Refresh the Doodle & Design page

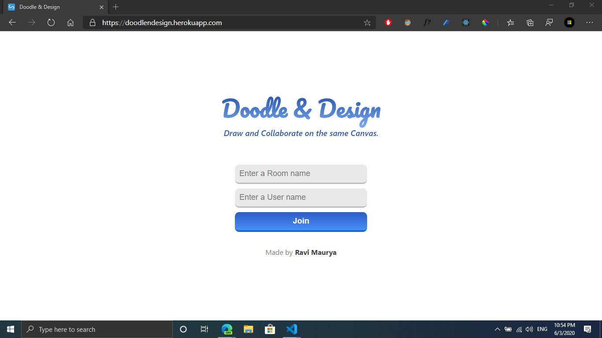[51, 22]
